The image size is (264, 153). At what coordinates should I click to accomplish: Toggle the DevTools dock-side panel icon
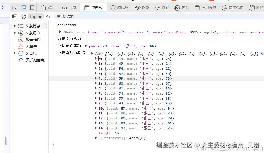point(32,8)
